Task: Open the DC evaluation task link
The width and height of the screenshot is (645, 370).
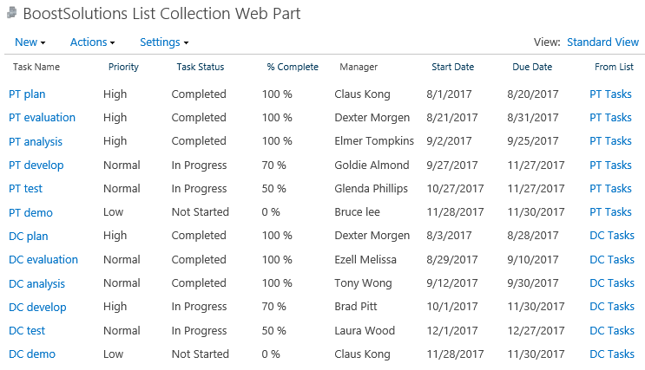Action: pyautogui.click(x=43, y=260)
